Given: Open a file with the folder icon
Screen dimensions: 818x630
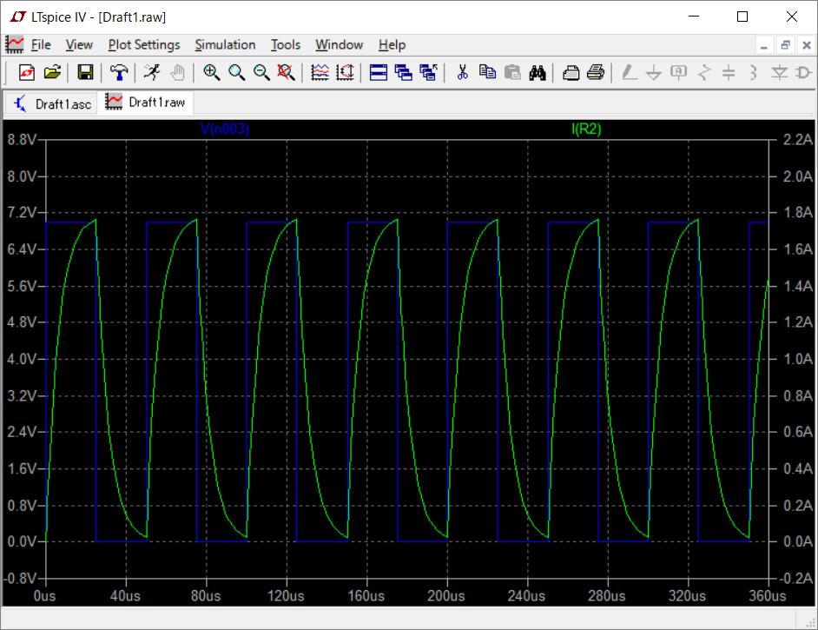Looking at the screenshot, I should (52, 72).
